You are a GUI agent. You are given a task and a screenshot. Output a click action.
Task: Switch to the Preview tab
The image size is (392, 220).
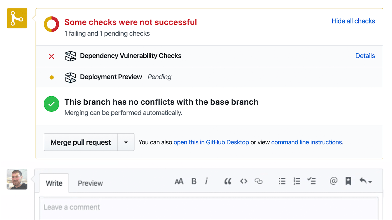90,183
